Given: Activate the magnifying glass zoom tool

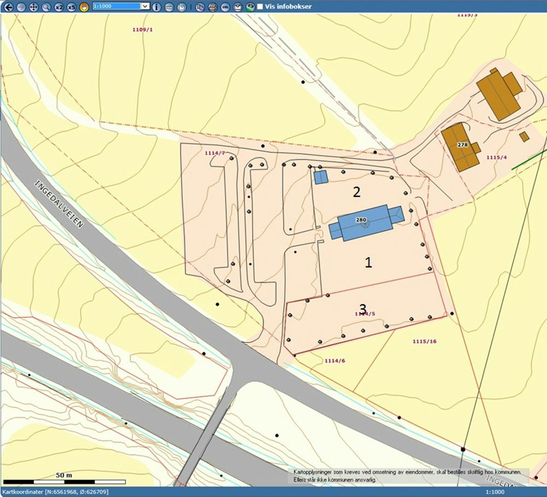Looking at the screenshot, I should pos(46,7).
